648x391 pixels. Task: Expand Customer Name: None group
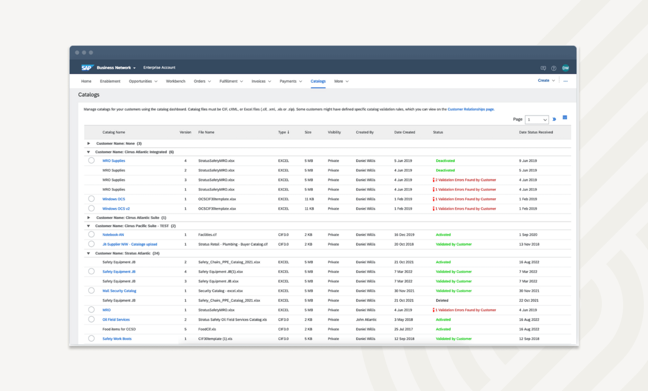[x=89, y=143]
